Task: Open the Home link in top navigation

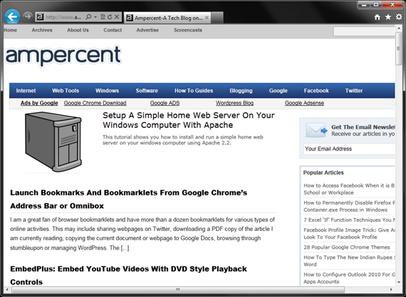Action: [x=11, y=30]
